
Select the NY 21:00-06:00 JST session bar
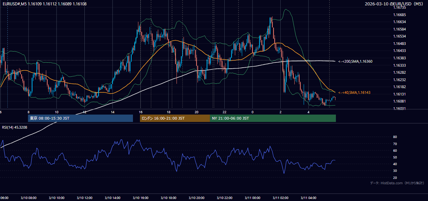tap(273, 118)
